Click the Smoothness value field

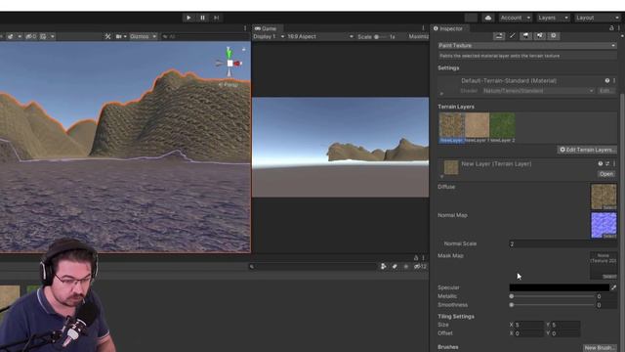pos(606,305)
